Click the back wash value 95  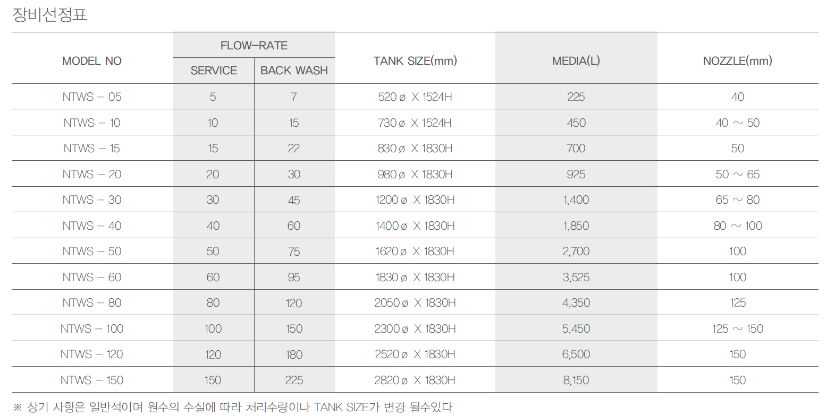pyautogui.click(x=294, y=278)
